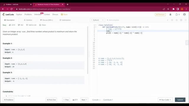
Task: Open Store in top navigation
Action: coord(64,14)
